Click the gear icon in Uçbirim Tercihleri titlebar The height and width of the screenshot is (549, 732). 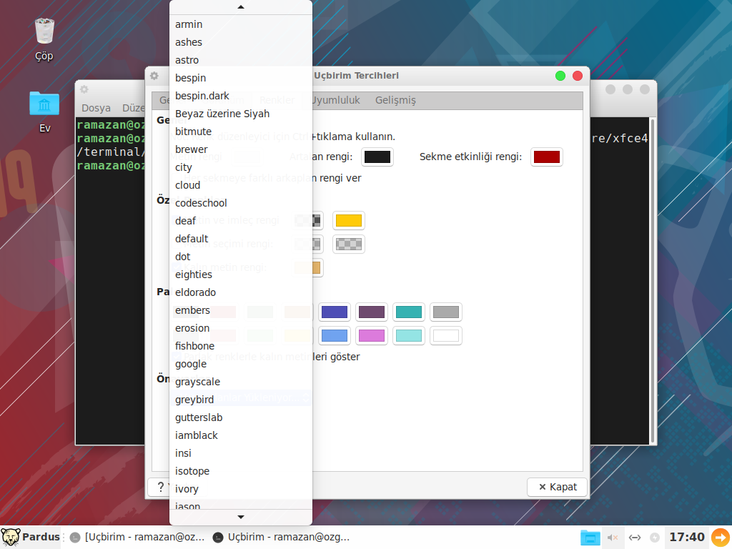[x=154, y=76]
